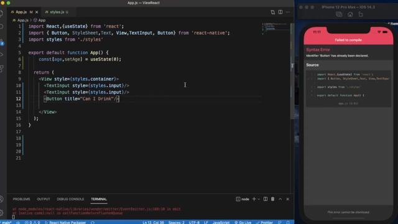Change language mode JavaScript
Screen dimensions: 398x224
click(221, 222)
